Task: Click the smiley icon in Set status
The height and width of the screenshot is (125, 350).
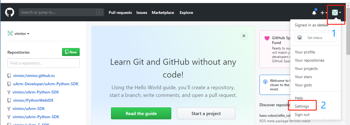Action: coord(300,37)
